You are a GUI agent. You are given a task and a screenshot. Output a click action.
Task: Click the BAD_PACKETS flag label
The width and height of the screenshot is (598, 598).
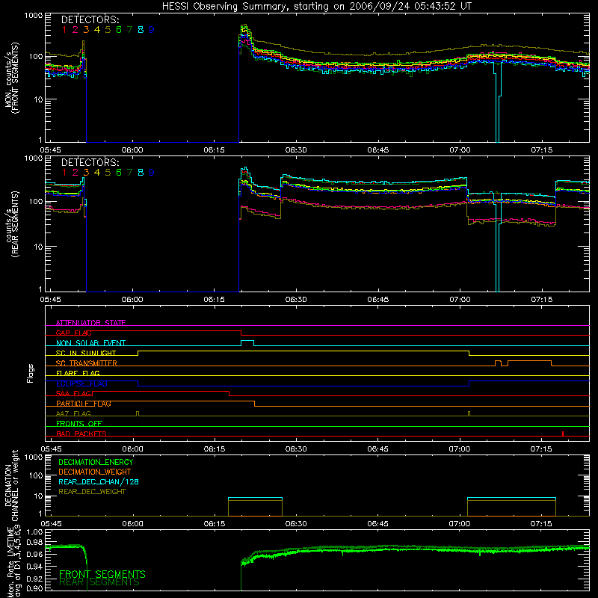pyautogui.click(x=81, y=434)
